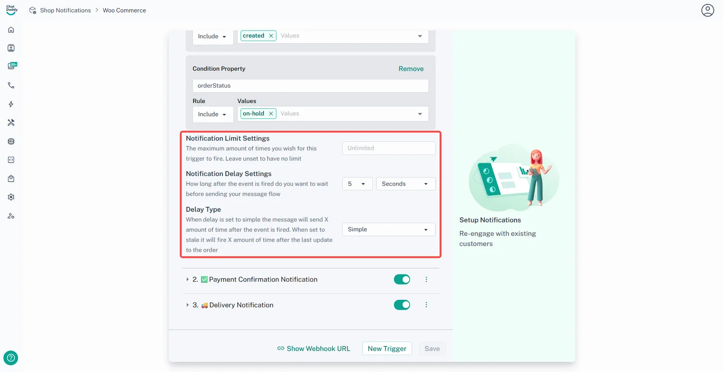The width and height of the screenshot is (723, 372).
Task: Remove the 'on-hold' value tag
Action: pos(271,114)
